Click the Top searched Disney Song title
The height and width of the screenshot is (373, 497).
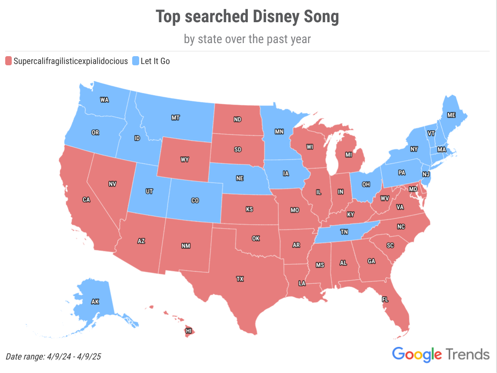pos(247,17)
